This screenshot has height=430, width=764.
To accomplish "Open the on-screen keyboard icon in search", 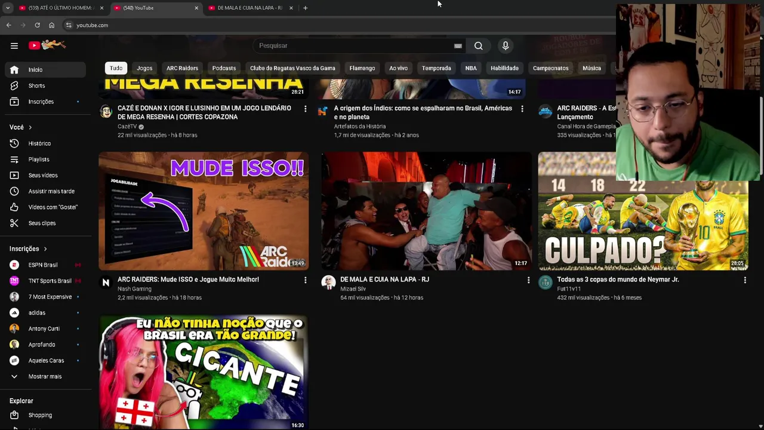I will [458, 46].
